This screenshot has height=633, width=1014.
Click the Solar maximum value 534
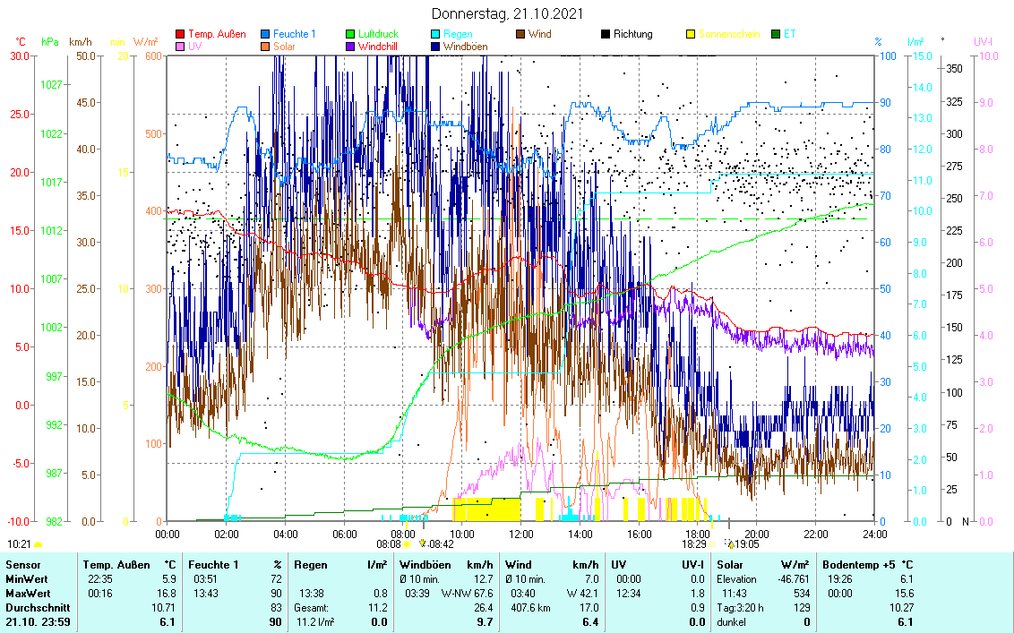coord(803,594)
